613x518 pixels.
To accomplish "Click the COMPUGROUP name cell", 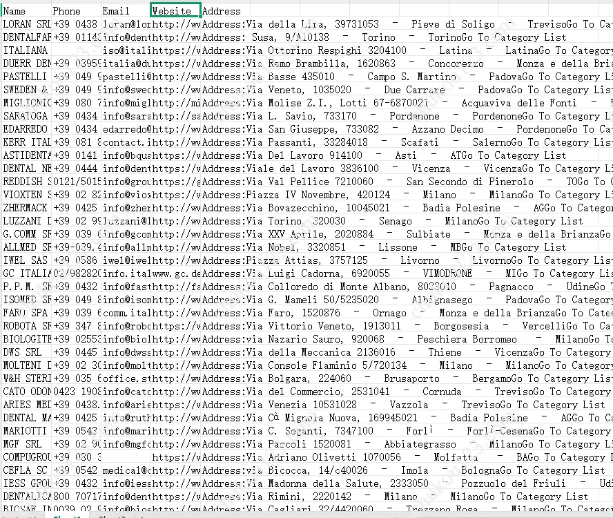I will pos(26,457).
